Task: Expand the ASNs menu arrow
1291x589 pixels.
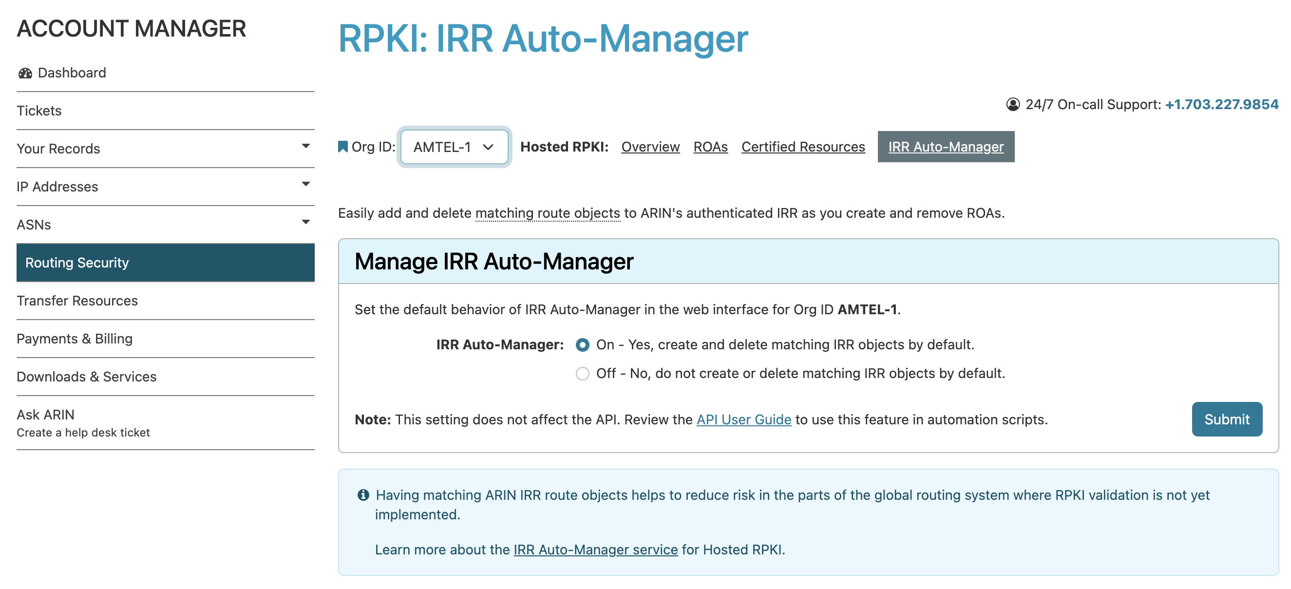Action: coord(306,222)
